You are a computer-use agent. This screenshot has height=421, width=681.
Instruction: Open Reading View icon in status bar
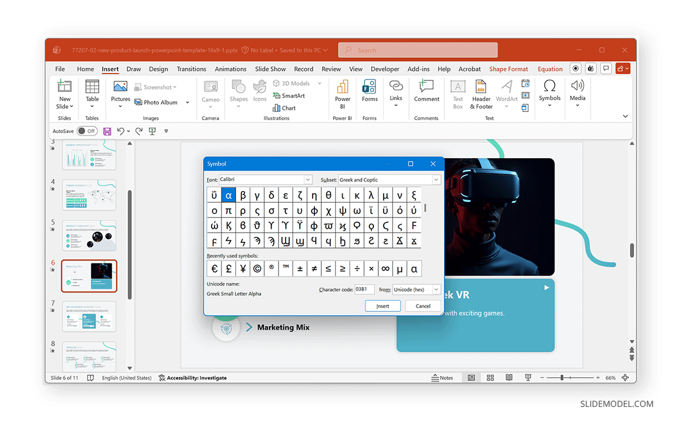pyautogui.click(x=509, y=378)
